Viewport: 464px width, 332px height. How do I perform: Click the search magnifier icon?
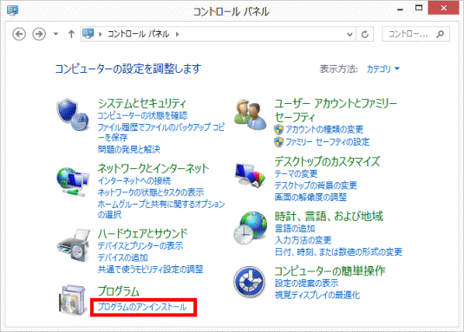click(x=440, y=34)
